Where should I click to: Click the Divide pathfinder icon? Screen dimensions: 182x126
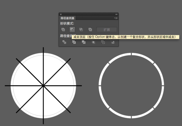pyautogui.click(x=64, y=42)
